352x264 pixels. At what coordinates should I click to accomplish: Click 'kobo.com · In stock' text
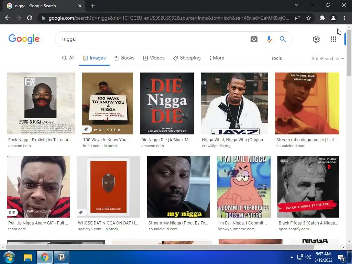point(100,146)
